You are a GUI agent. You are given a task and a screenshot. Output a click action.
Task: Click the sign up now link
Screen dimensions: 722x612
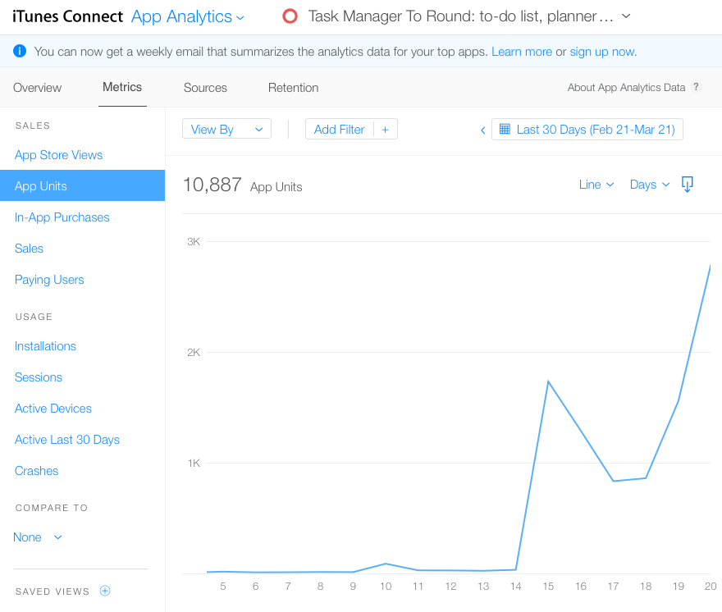603,52
